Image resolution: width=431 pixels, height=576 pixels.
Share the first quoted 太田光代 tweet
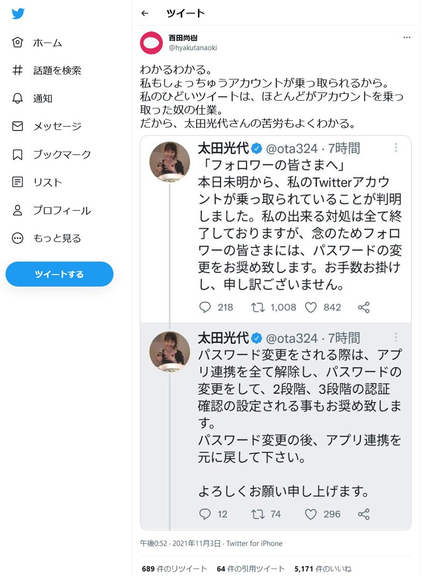tap(364, 307)
